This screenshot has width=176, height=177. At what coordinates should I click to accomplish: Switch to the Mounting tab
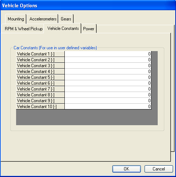16,19
